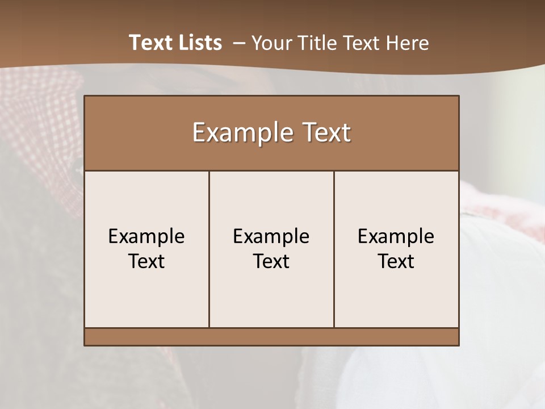Screen dimensions: 545x409
Task: Place cursor in word "Text" of middle cell
Action: [271, 261]
